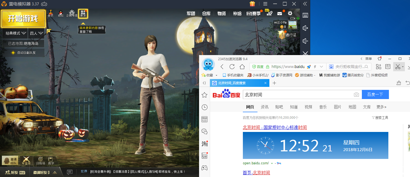Open the 教学 tutorial icon

click(x=51, y=161)
